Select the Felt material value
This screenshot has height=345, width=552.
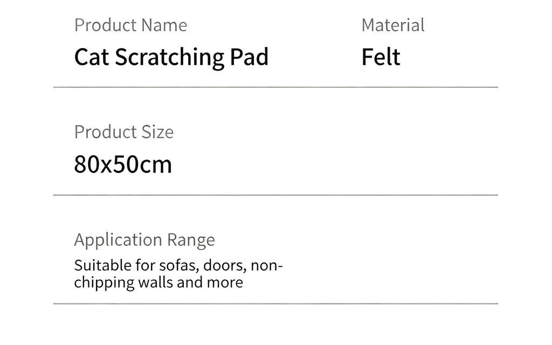point(381,57)
